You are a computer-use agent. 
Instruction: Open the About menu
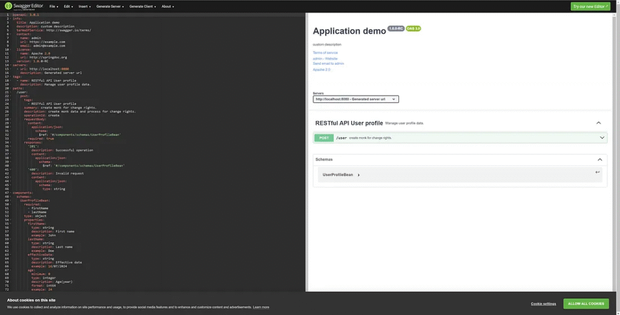click(x=167, y=6)
